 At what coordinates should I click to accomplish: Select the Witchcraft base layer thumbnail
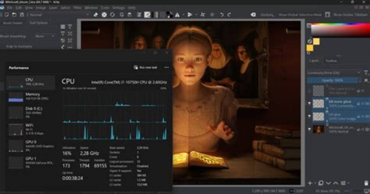pos(318,129)
